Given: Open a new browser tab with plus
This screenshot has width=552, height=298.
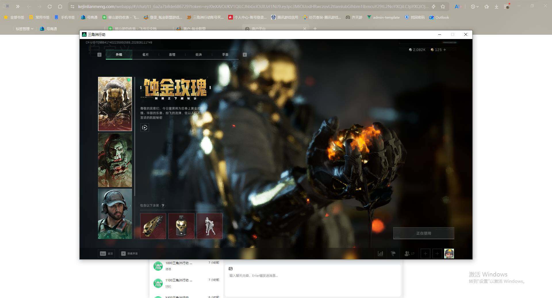Looking at the screenshot, I should (315, 29).
